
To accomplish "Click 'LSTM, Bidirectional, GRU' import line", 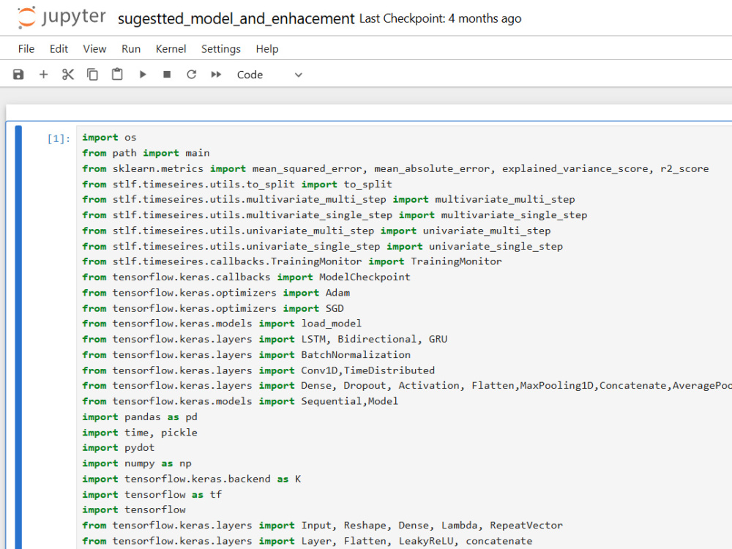I will (265, 339).
